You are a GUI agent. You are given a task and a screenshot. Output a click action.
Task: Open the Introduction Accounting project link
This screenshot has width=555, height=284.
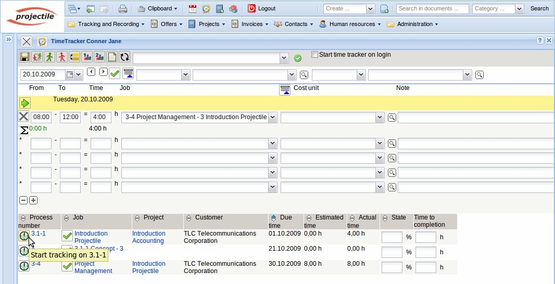click(x=148, y=237)
